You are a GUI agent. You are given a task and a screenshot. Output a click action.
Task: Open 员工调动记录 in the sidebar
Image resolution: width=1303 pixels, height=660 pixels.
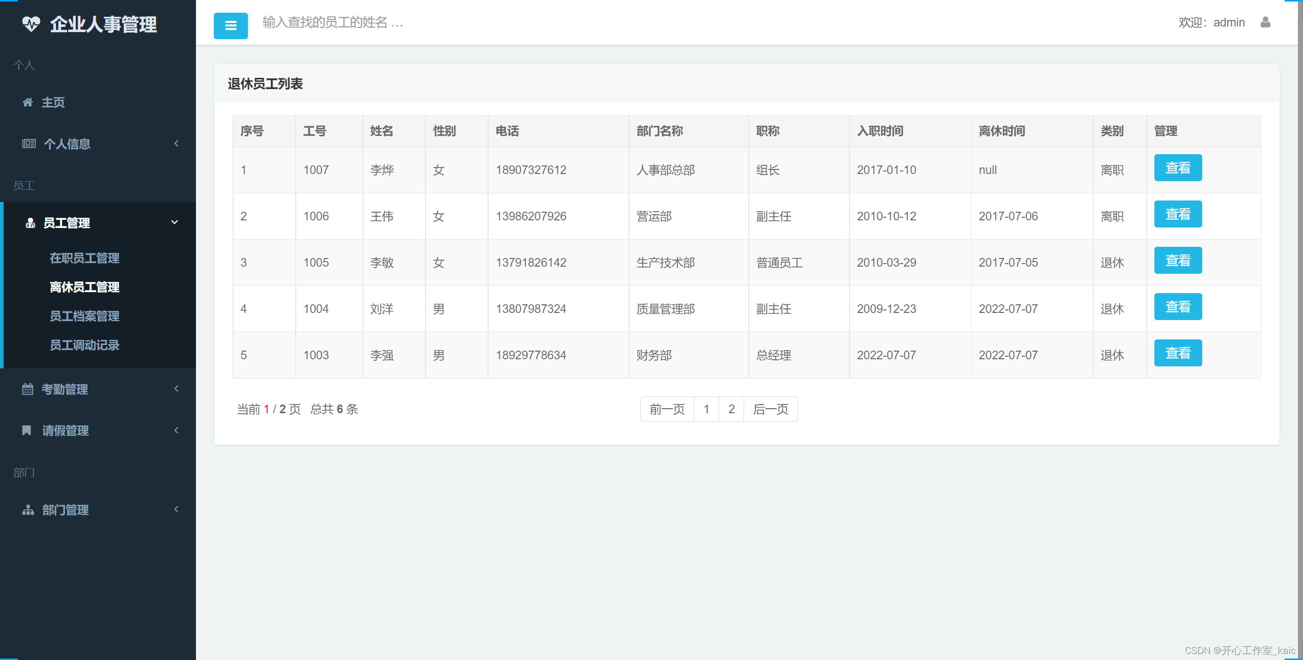(x=84, y=345)
